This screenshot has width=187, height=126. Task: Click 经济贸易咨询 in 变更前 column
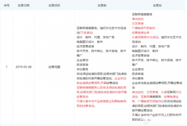point(85,47)
